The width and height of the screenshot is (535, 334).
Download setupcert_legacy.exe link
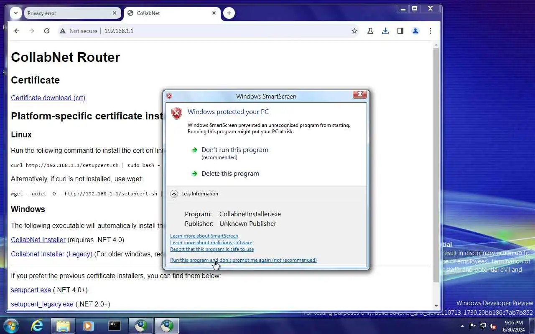42,304
